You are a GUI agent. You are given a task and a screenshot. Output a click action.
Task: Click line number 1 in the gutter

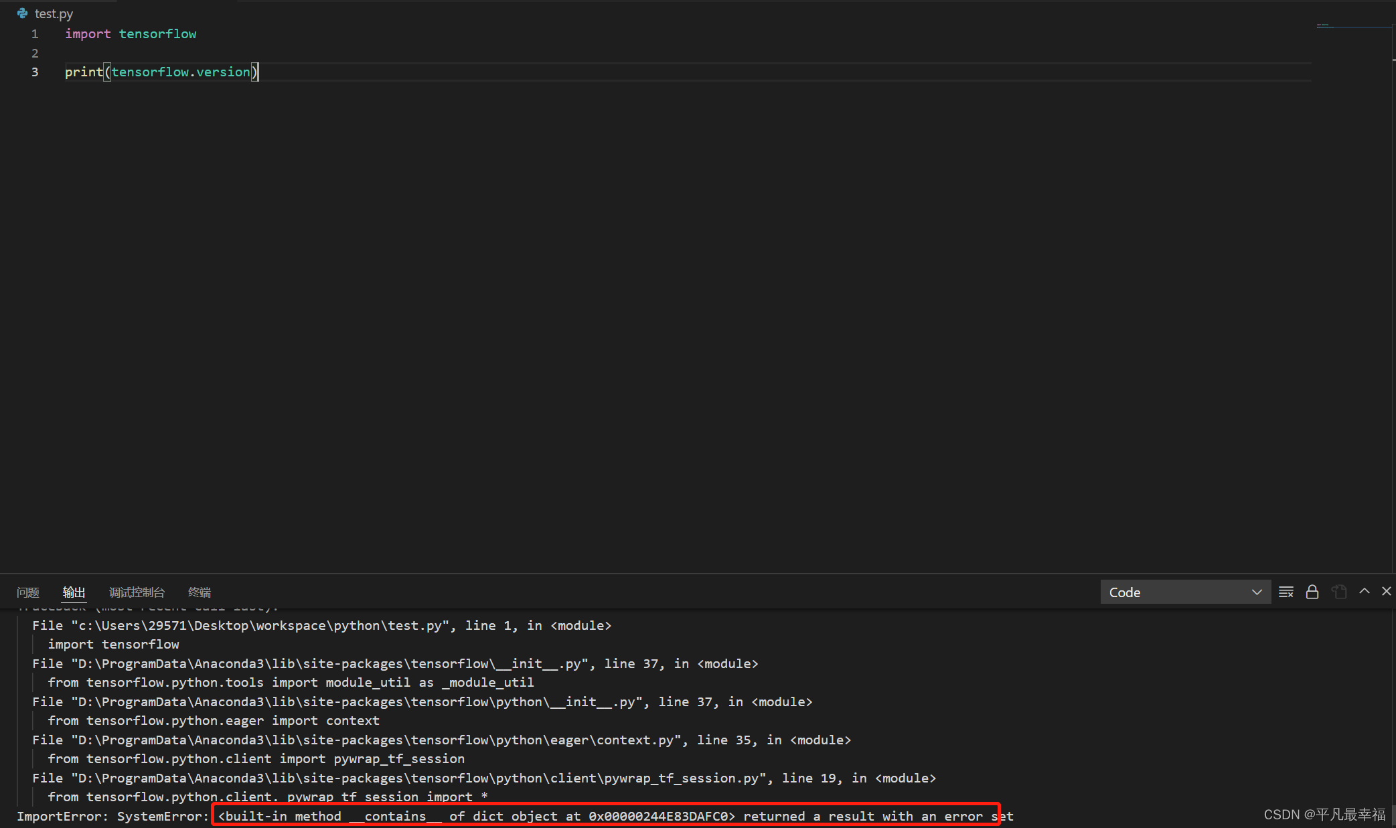click(35, 34)
